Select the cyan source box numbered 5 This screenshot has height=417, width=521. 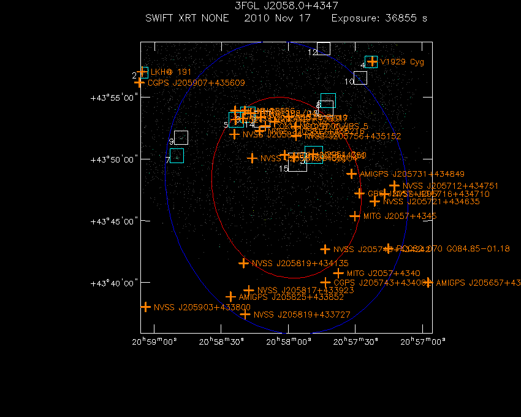236,120
